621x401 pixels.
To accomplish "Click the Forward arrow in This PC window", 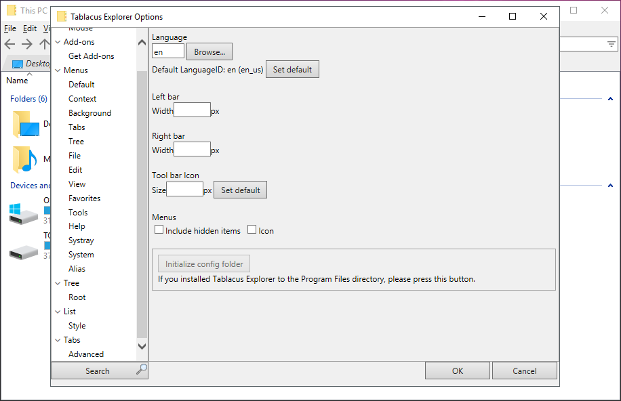I will click(27, 44).
